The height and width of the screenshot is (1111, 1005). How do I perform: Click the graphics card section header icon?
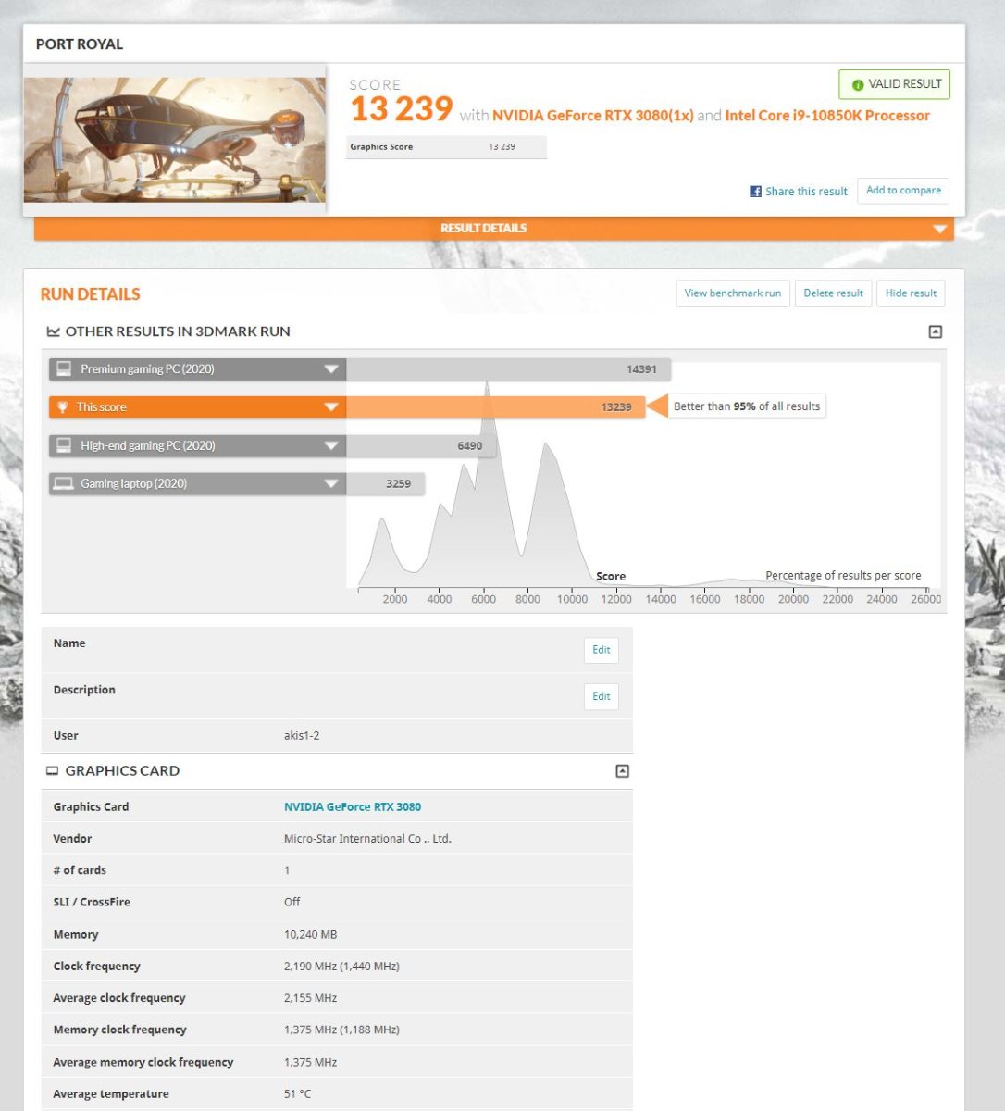(x=53, y=770)
